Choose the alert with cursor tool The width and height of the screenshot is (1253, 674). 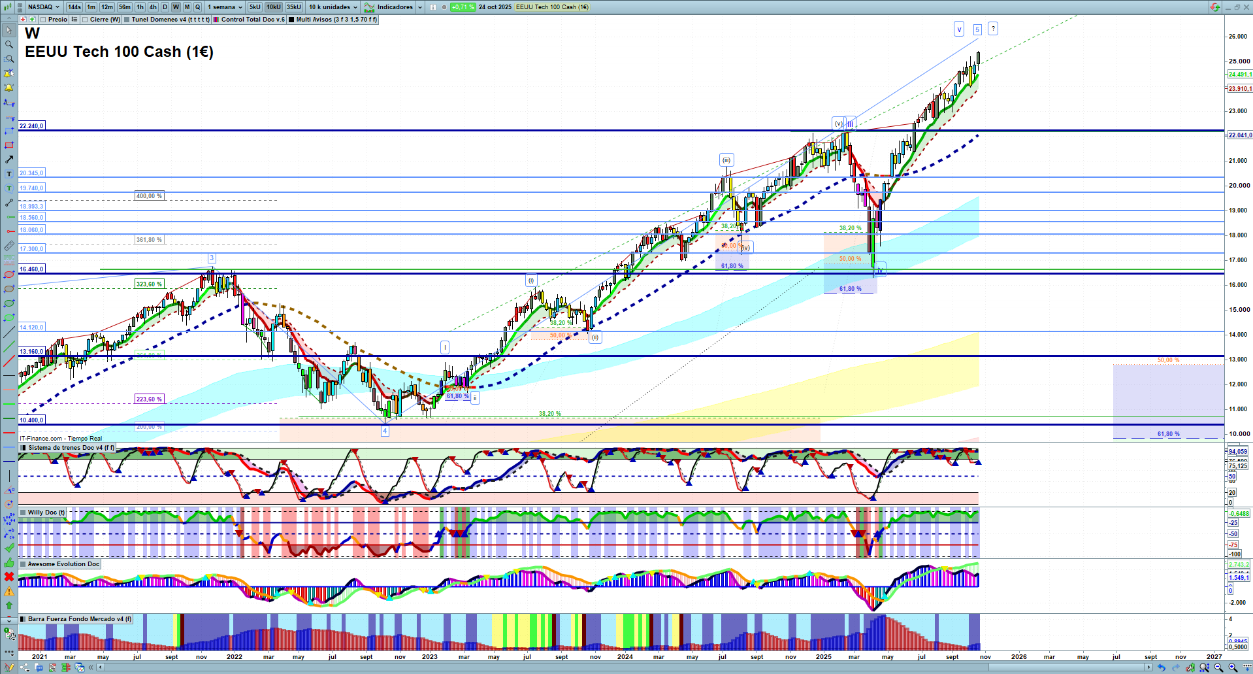(x=9, y=73)
